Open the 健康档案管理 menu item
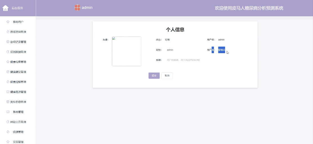 tap(18, 62)
